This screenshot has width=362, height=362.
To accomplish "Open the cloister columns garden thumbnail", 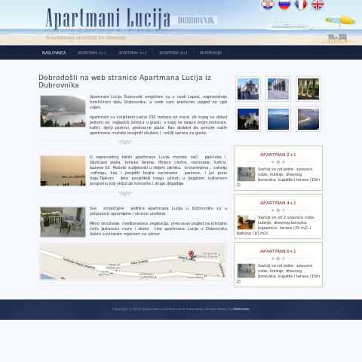I will (x=308, y=89).
